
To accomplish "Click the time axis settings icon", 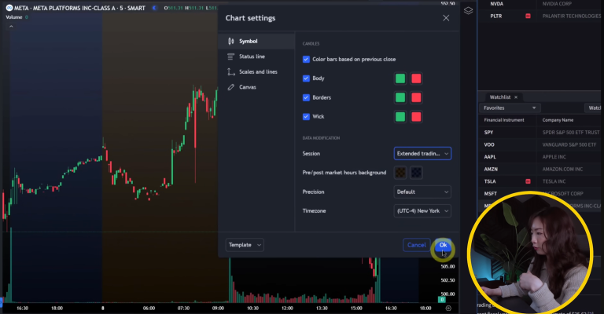I will pos(448,309).
